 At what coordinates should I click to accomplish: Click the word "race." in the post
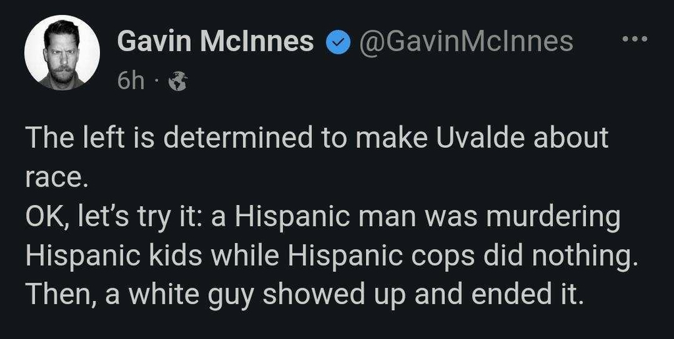(57, 178)
